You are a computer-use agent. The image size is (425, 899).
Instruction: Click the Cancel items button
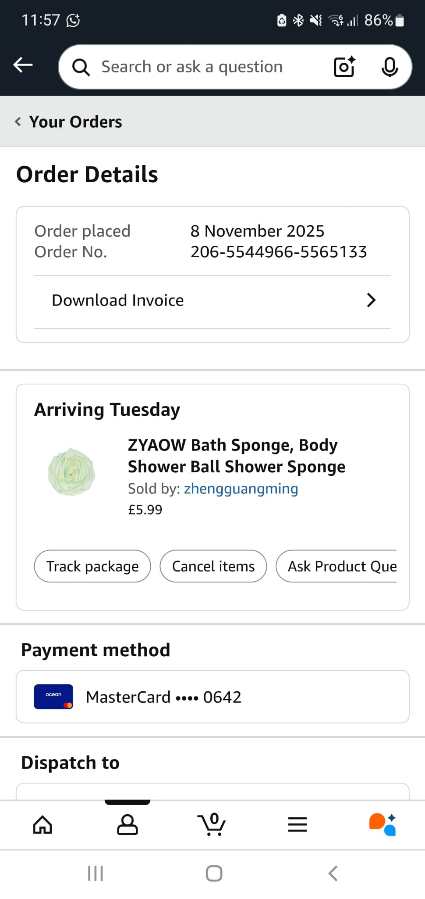(x=213, y=566)
